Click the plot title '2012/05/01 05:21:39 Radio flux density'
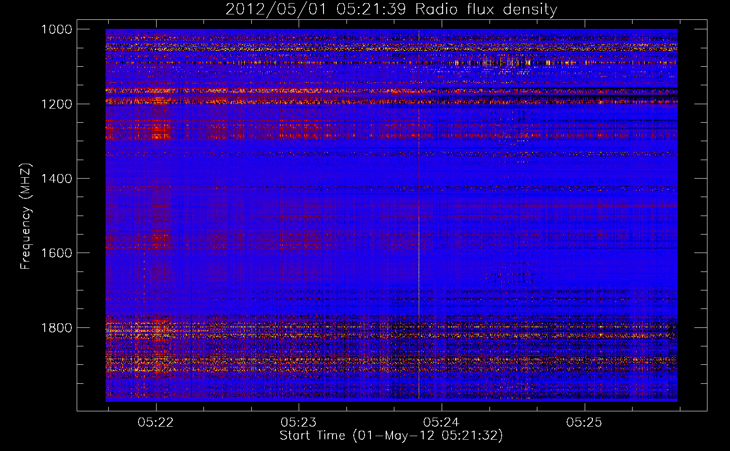730x451 pixels. point(391,9)
